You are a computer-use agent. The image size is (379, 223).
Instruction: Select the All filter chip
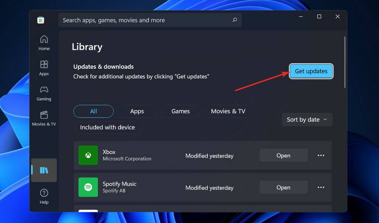point(94,111)
